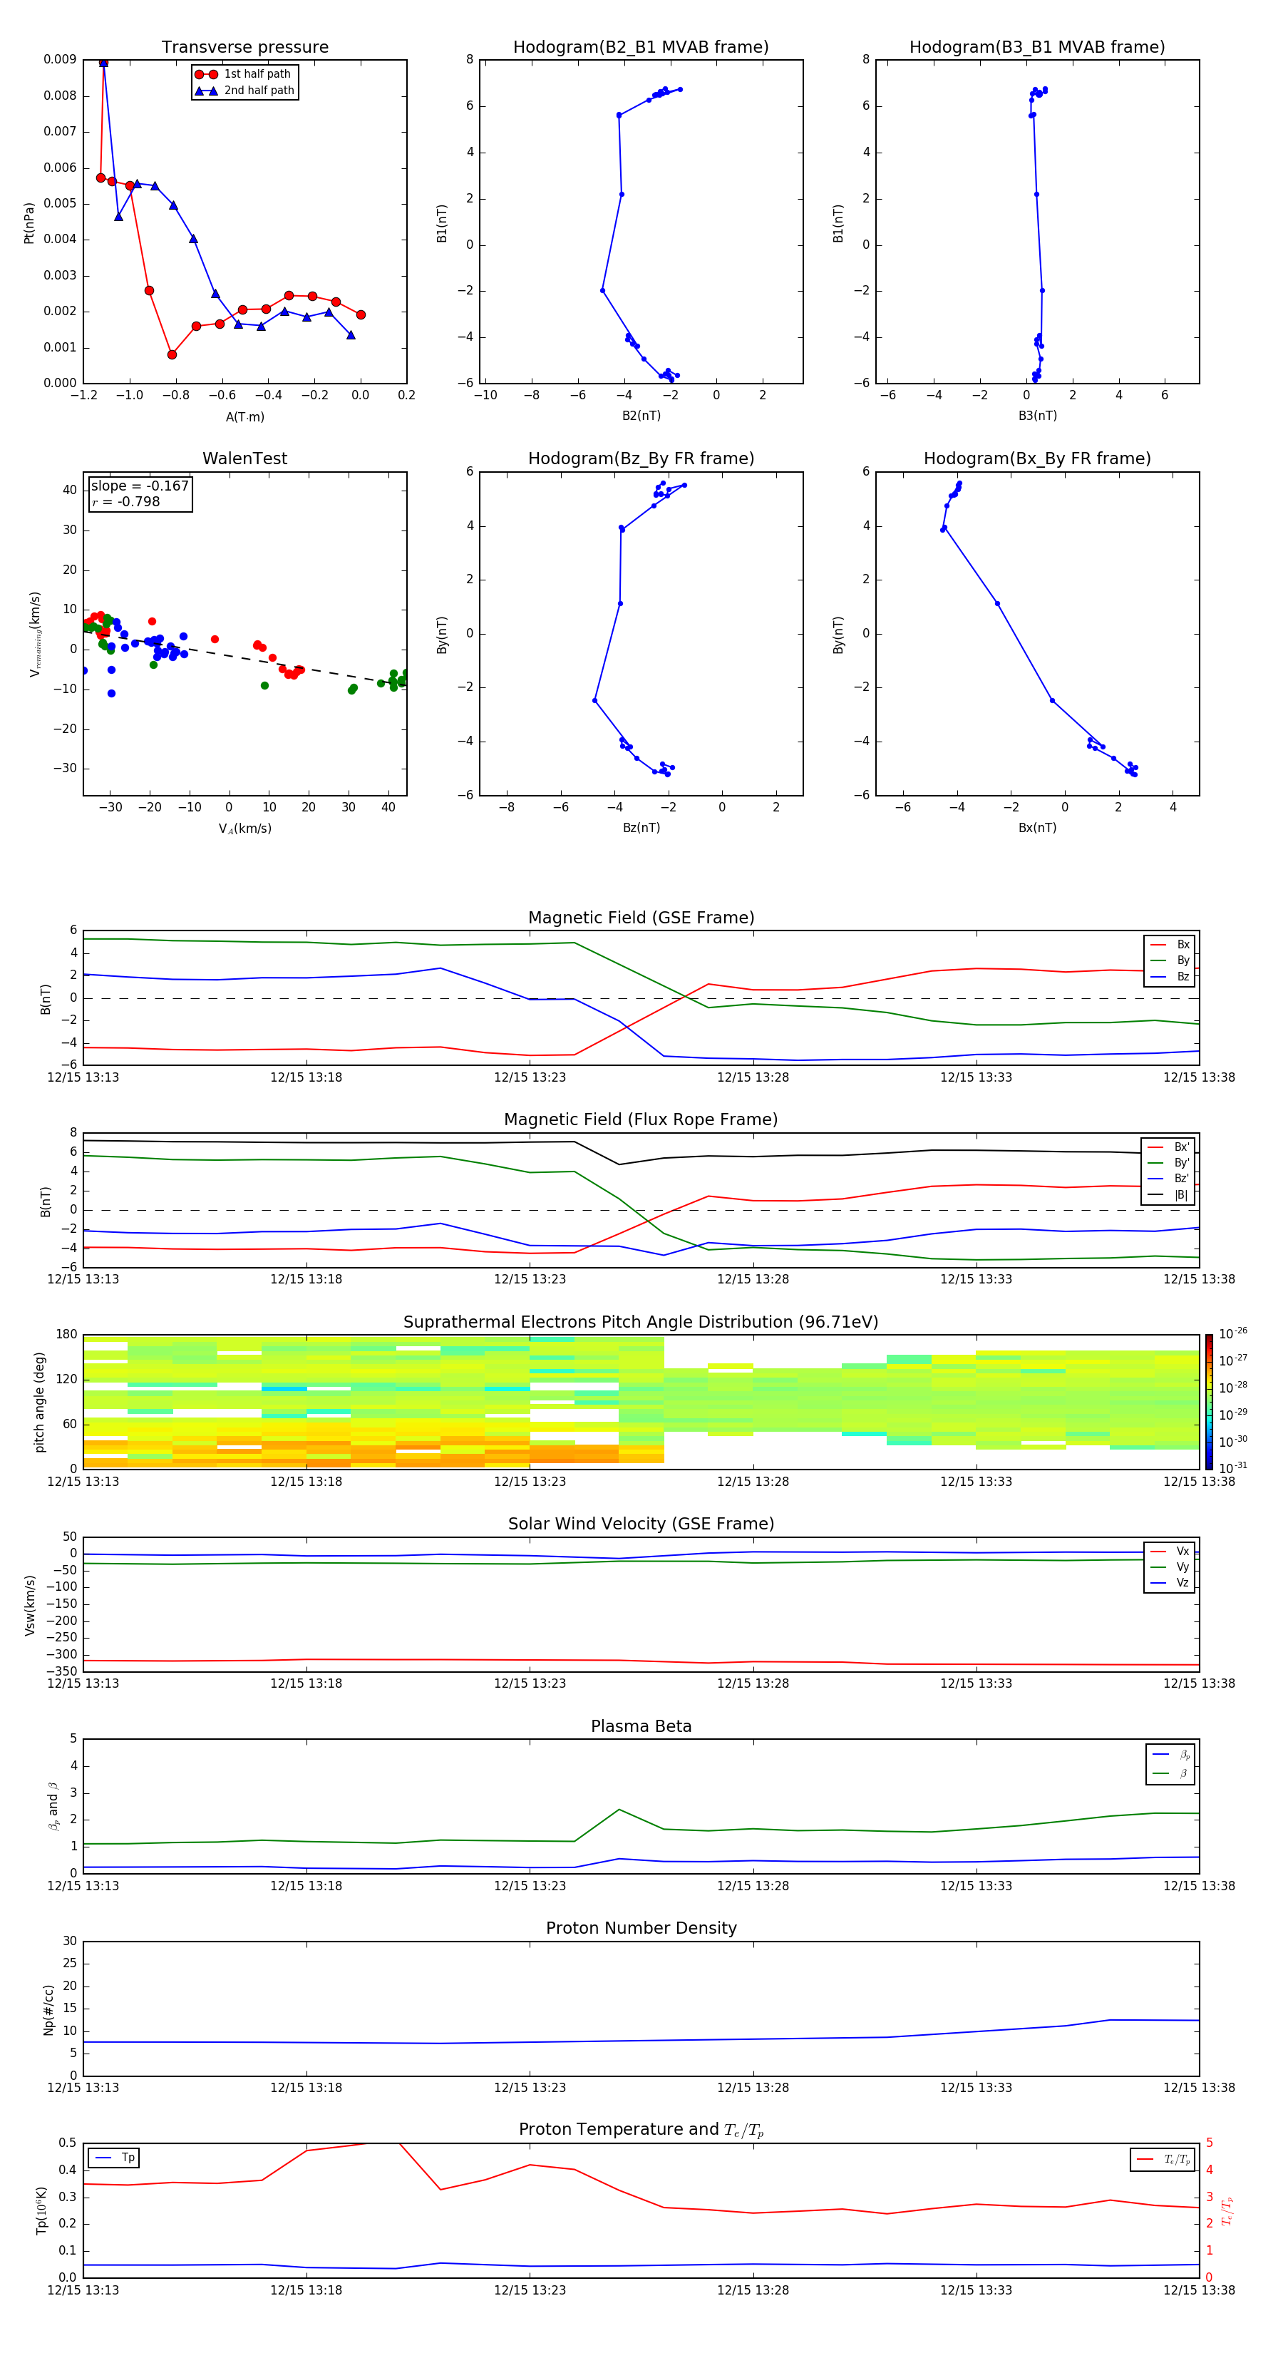This screenshot has height=2353, width=1283.
Task: Select the '1st half path' legend entry
Action: click(x=244, y=74)
